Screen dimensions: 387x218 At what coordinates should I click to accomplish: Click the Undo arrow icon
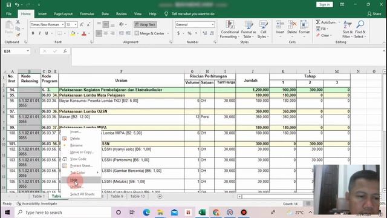coord(17,5)
